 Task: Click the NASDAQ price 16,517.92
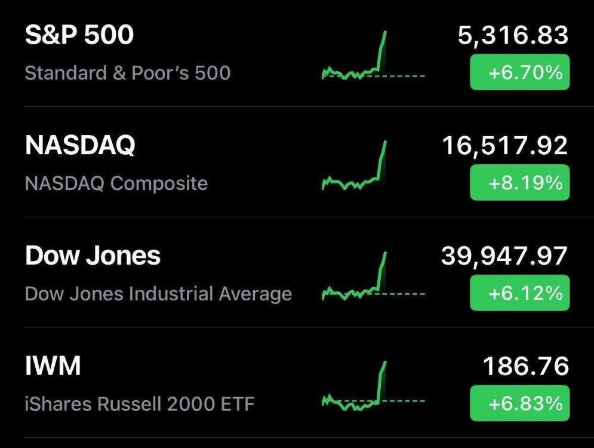coord(505,146)
